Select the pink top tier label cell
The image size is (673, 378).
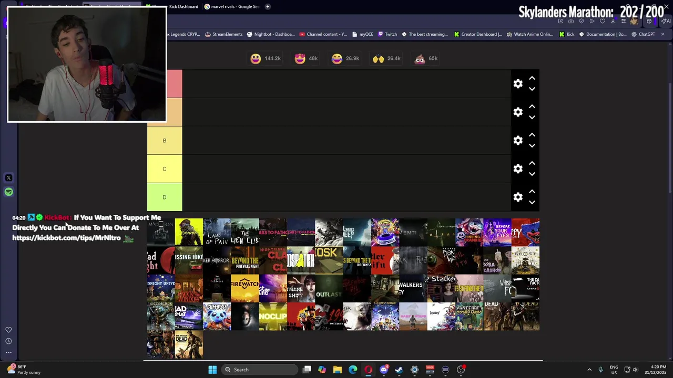[x=175, y=84]
